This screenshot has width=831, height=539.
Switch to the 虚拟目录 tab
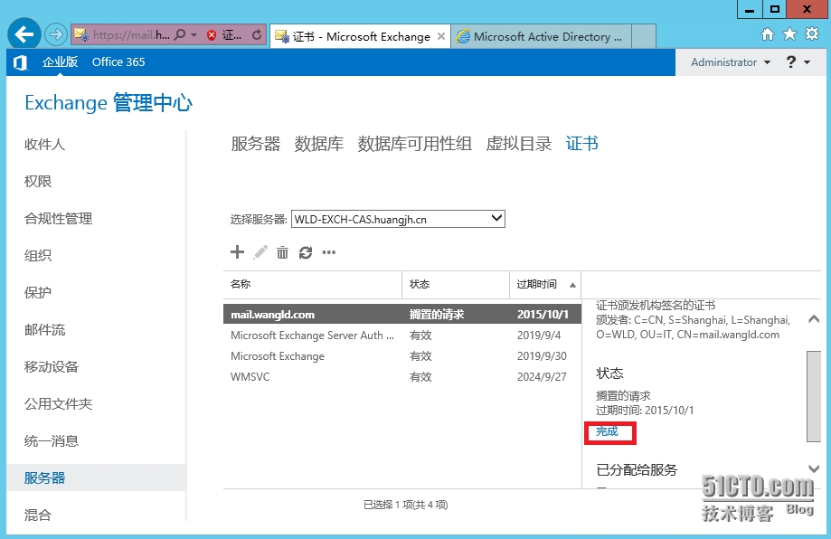pos(519,144)
